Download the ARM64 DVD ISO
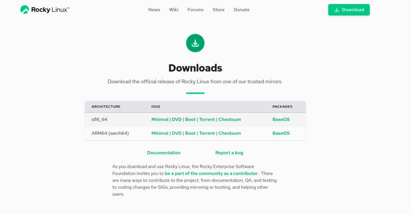 click(177, 133)
